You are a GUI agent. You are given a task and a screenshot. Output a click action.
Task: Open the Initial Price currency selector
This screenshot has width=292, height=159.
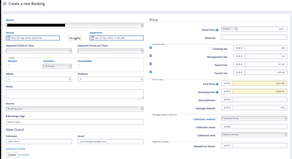(229, 29)
